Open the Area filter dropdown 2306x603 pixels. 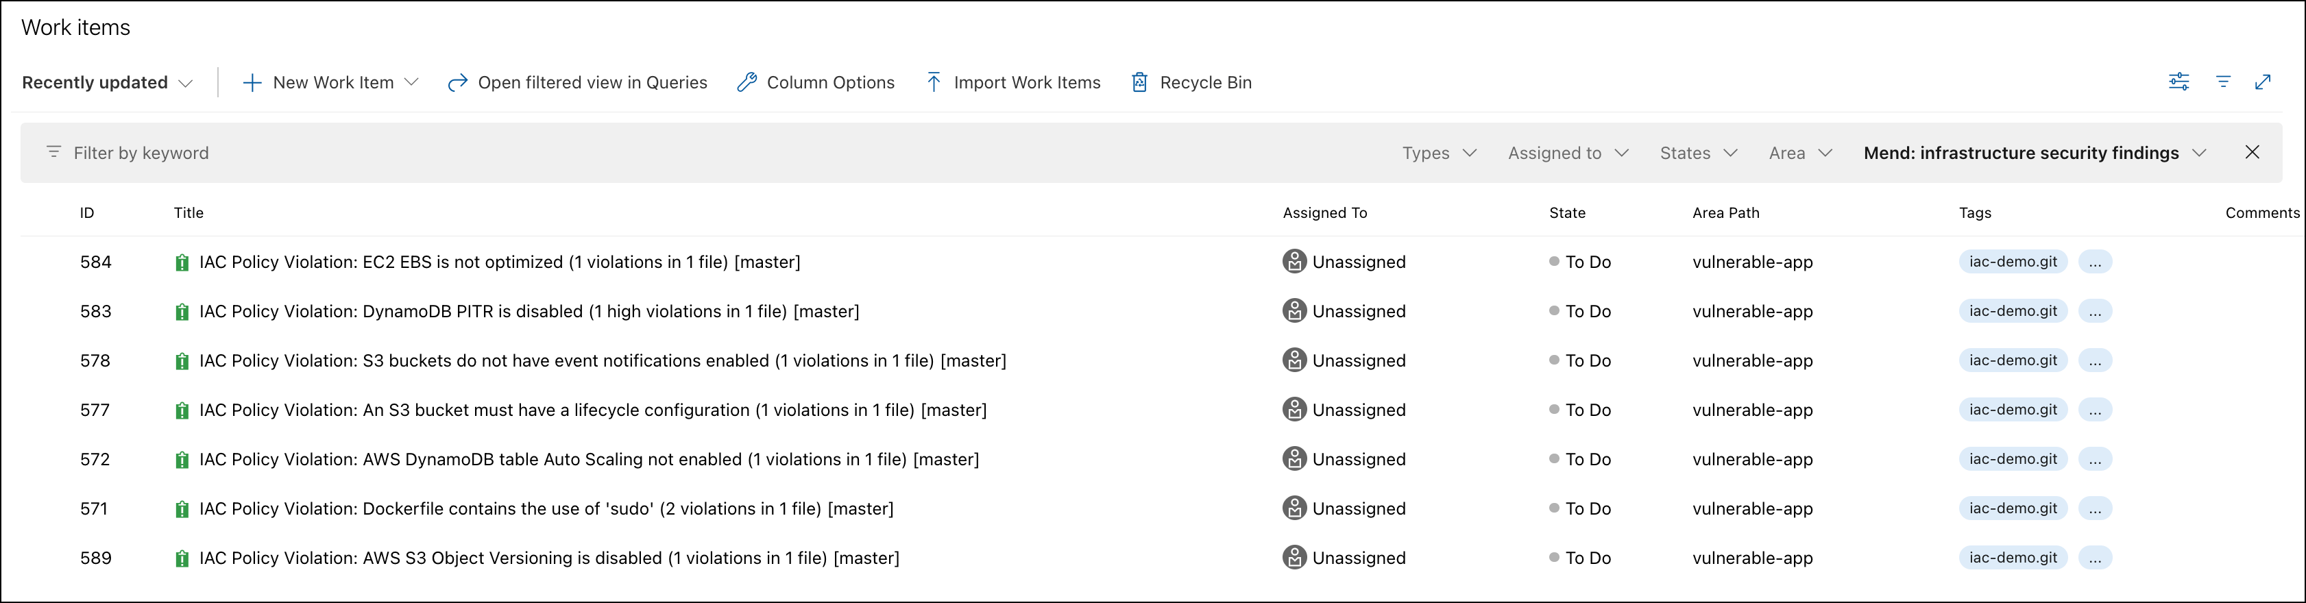coord(1800,153)
